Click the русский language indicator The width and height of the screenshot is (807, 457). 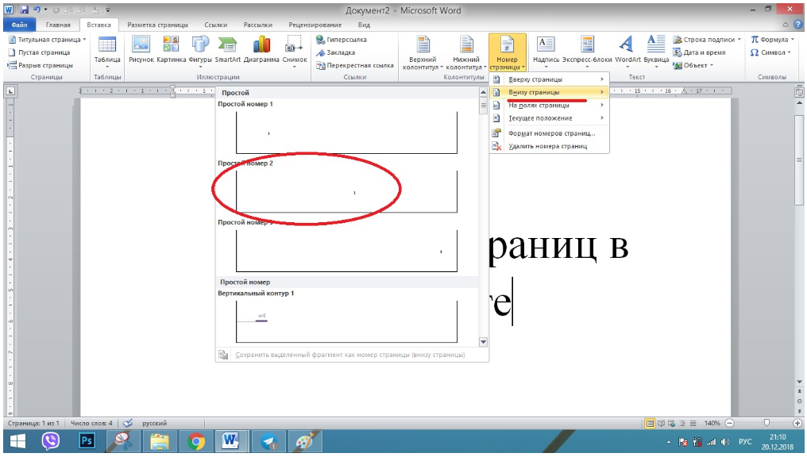point(154,423)
